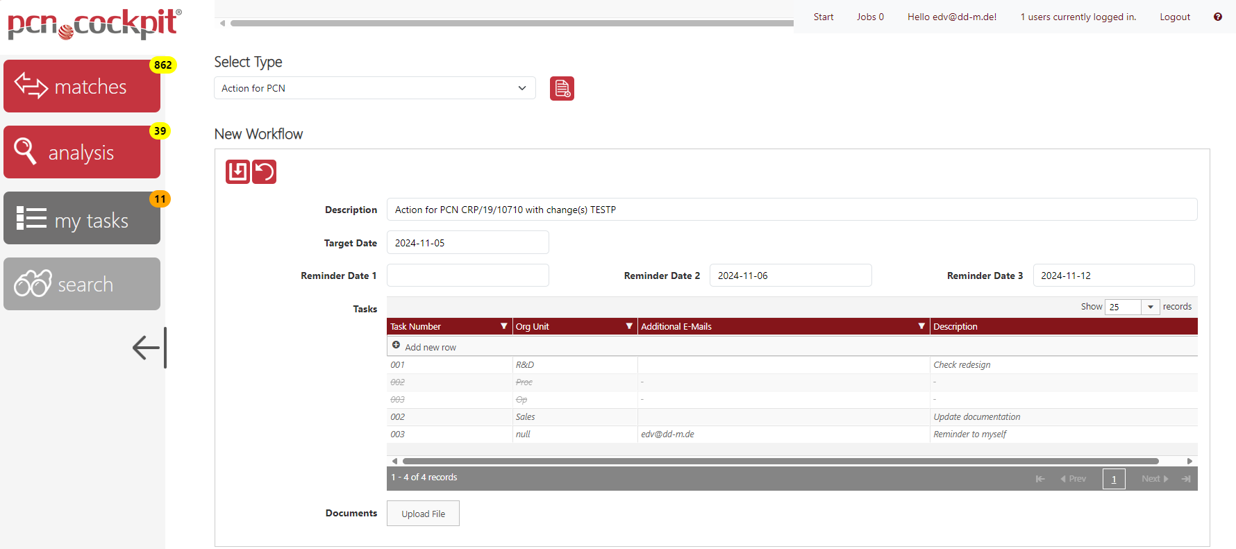Image resolution: width=1236 pixels, height=549 pixels.
Task: Expand the Select Type dropdown
Action: coord(374,88)
